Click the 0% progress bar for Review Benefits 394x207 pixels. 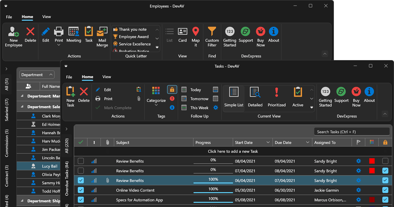(x=213, y=161)
